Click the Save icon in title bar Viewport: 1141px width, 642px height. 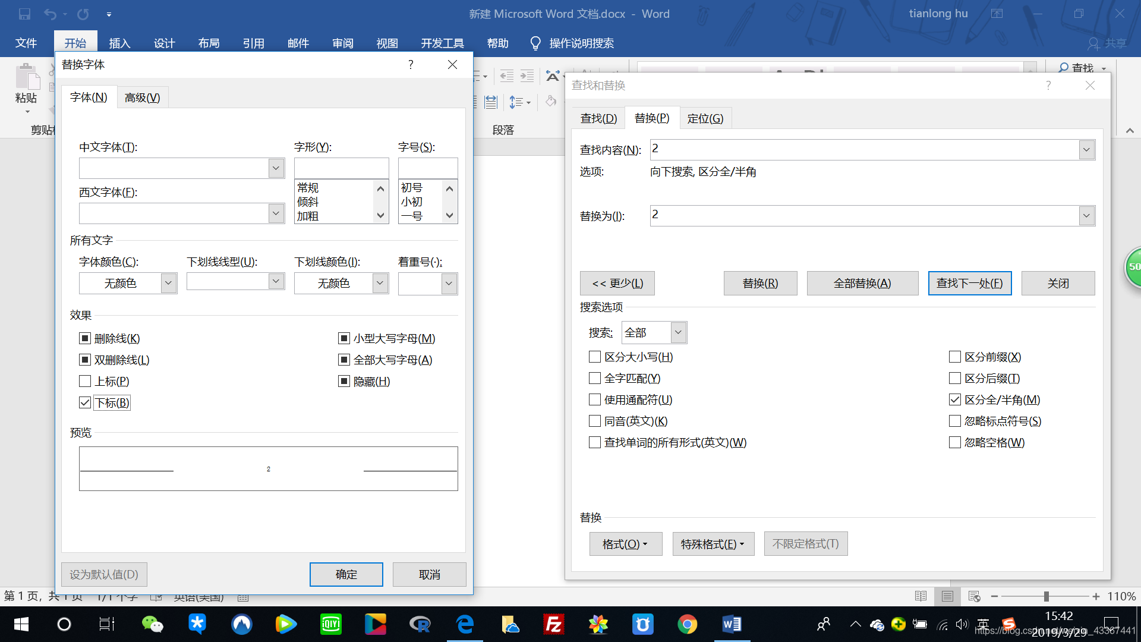24,14
